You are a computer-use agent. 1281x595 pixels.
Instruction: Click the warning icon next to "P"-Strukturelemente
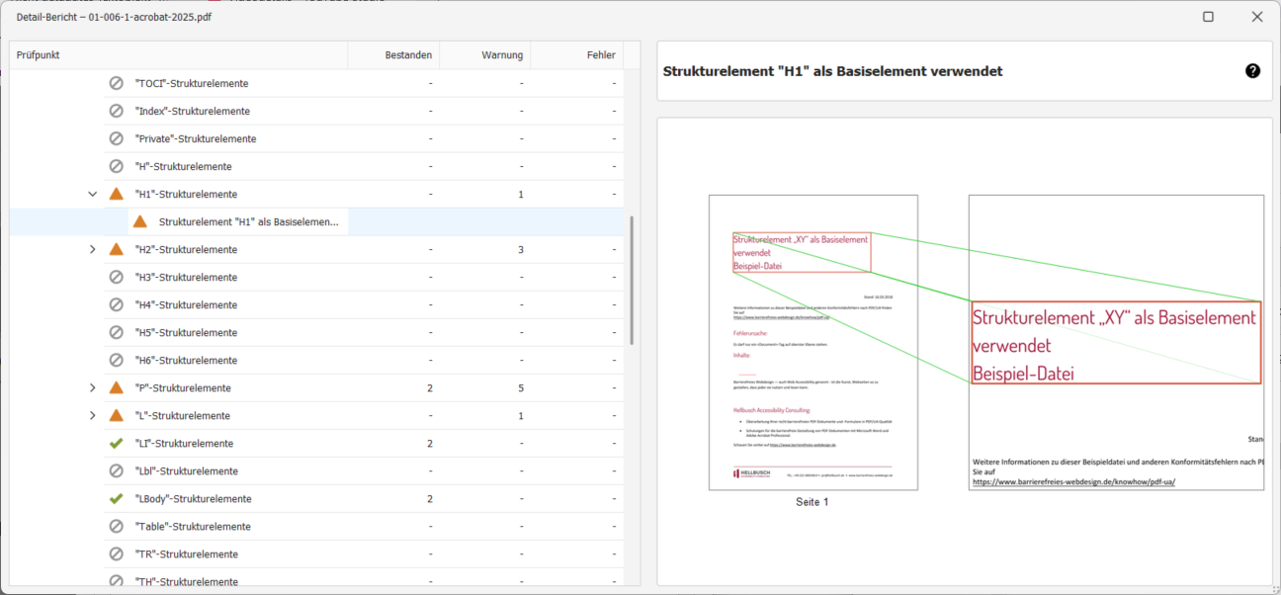pyautogui.click(x=116, y=387)
